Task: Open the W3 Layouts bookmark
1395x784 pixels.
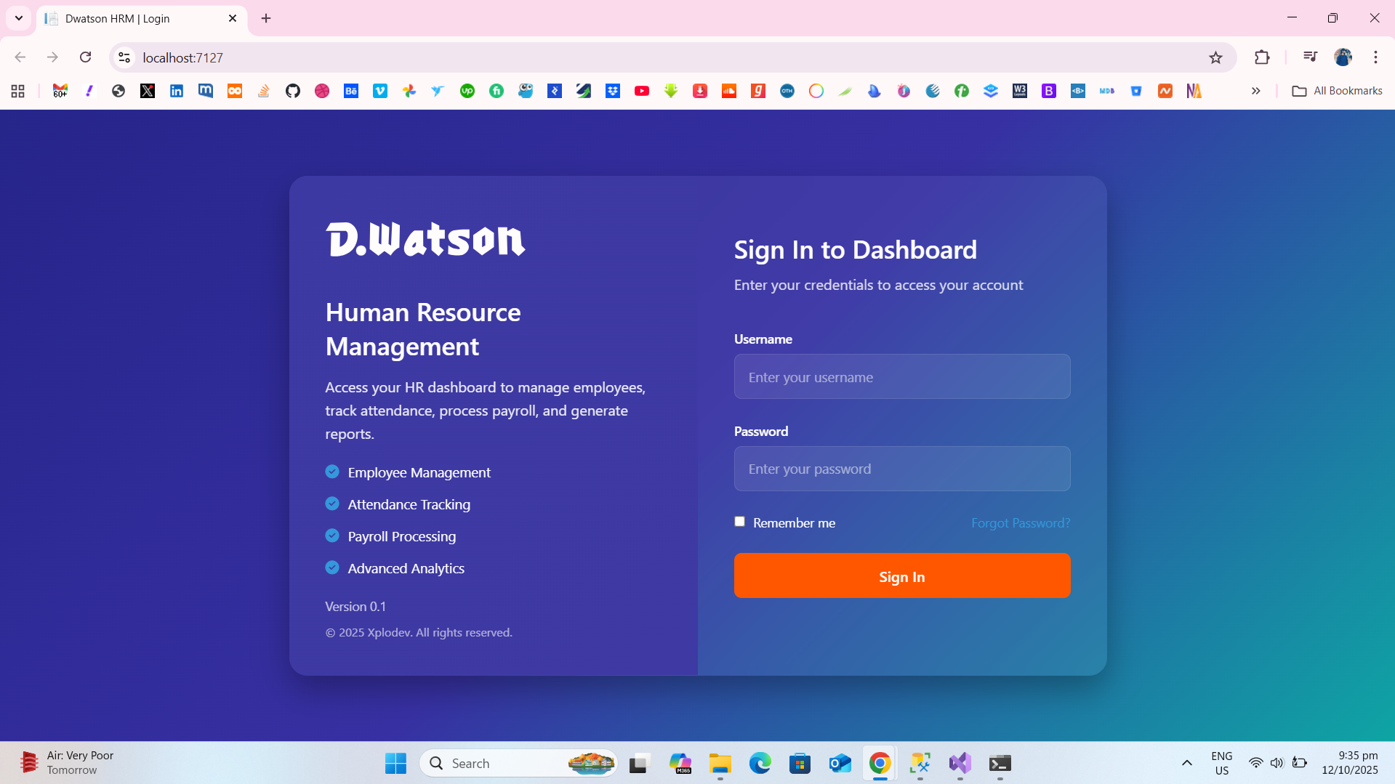Action: pos(1020,91)
